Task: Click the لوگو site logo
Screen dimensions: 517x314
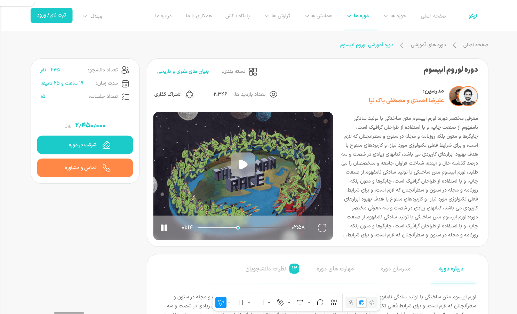Action: point(472,16)
